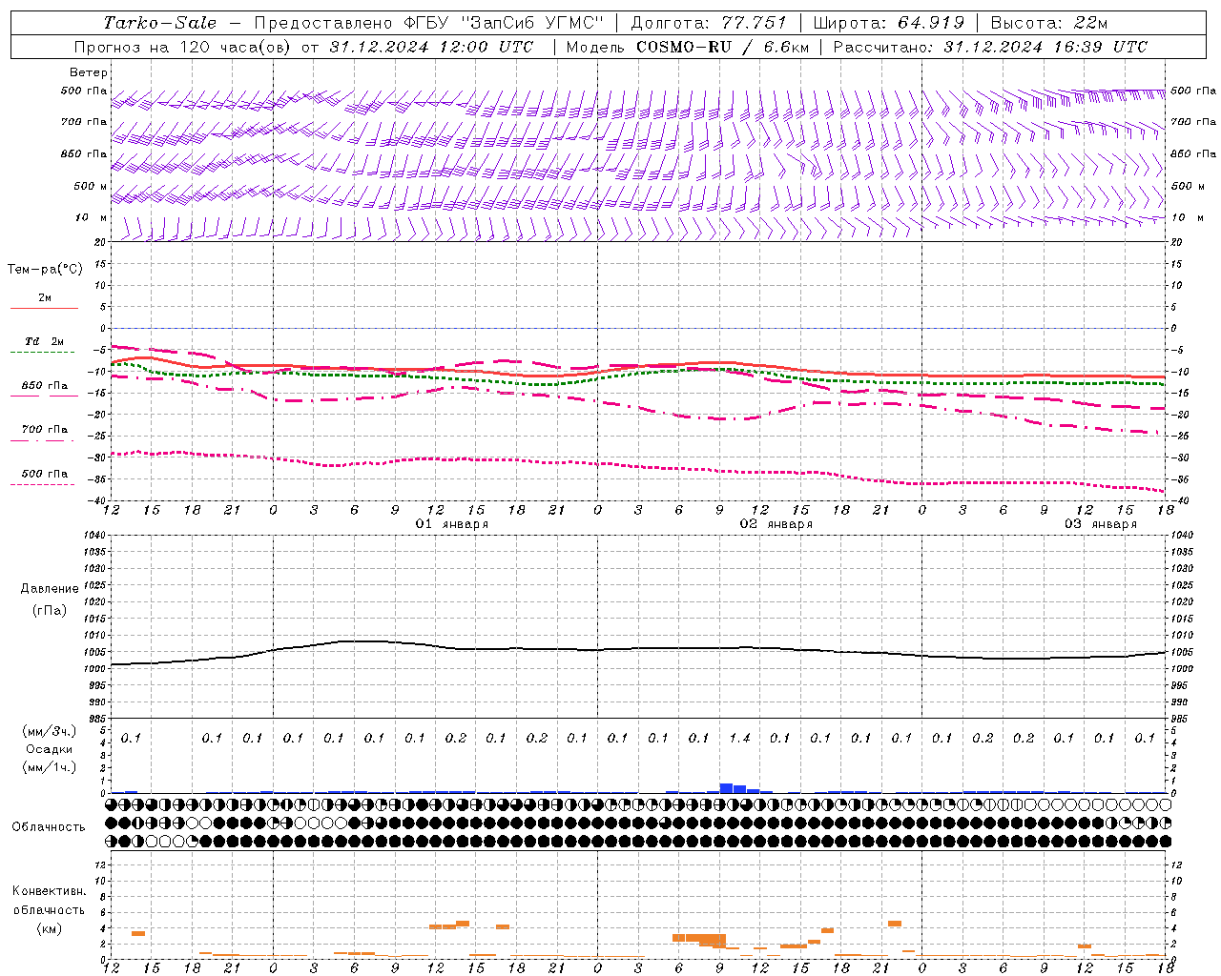
Task: Click the "Tarko-Sale" station title
Action: (159, 23)
